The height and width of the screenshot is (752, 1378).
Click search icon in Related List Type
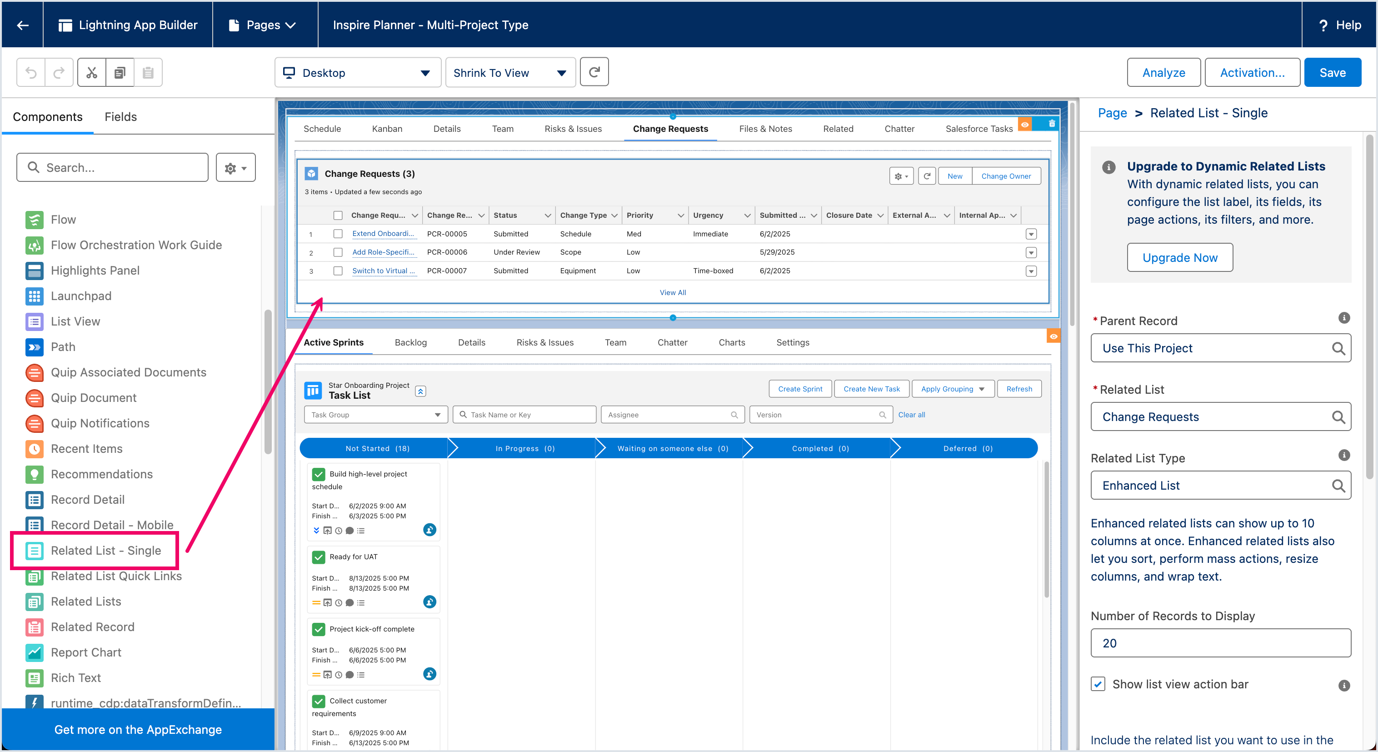click(x=1338, y=486)
